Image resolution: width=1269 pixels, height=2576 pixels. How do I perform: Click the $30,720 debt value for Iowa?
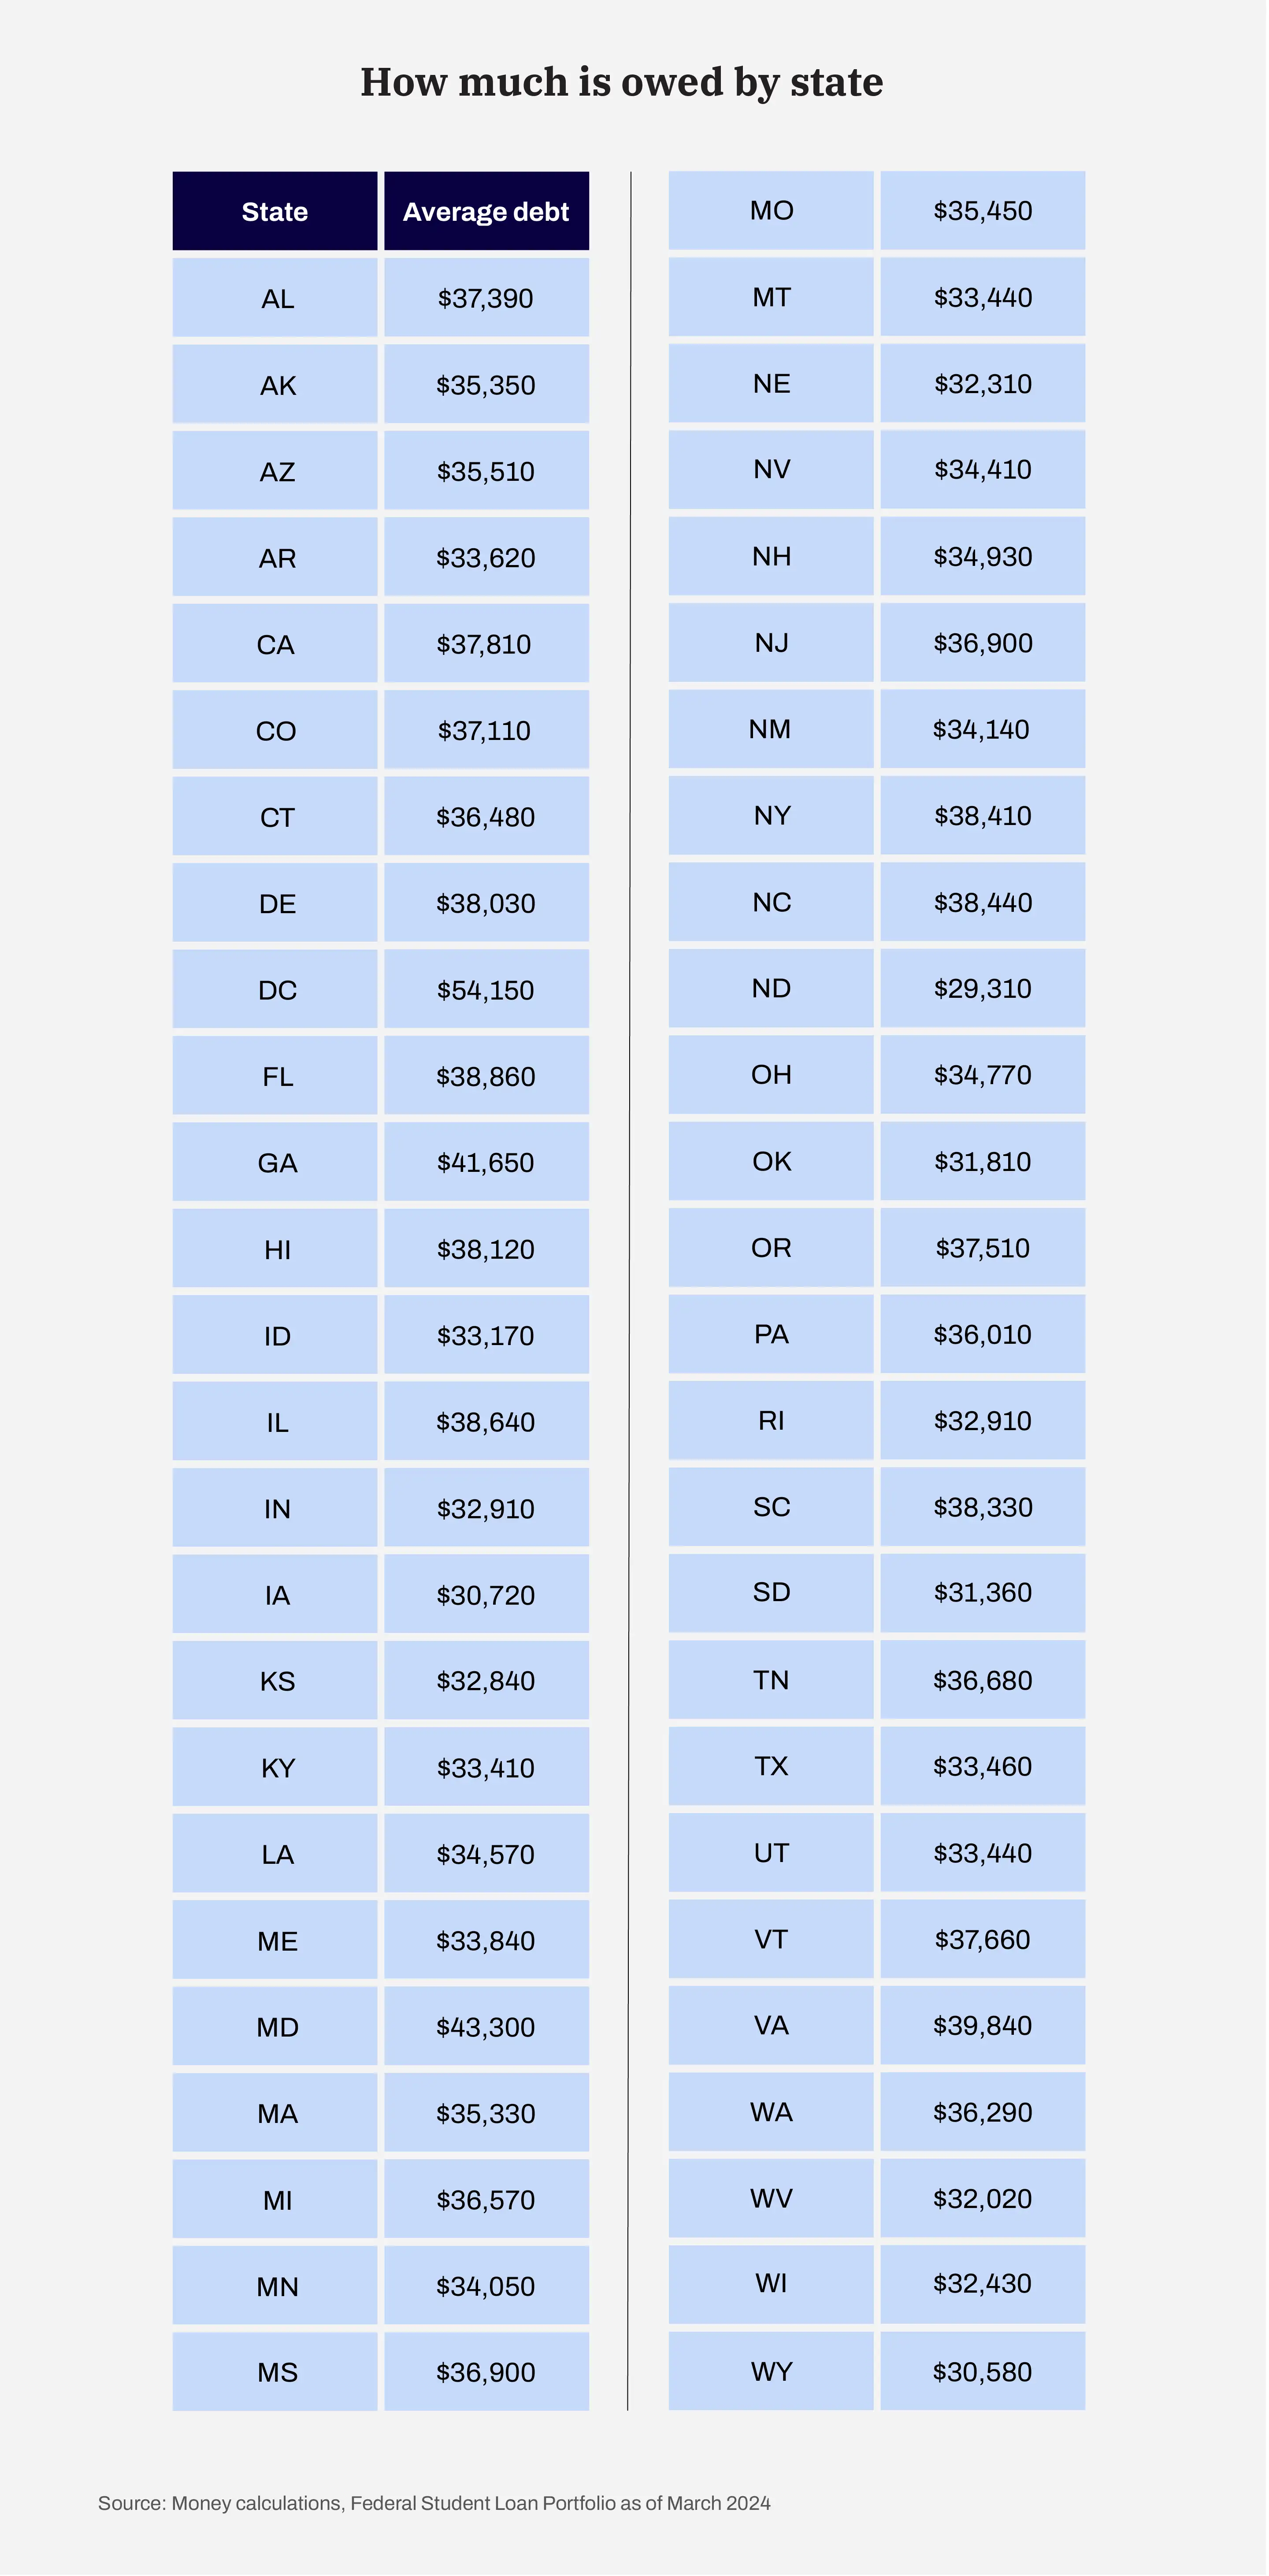[486, 1595]
